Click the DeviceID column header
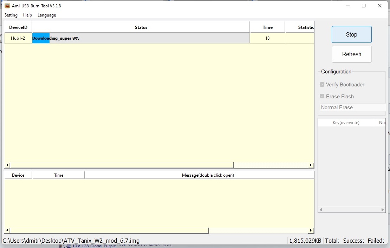 click(18, 27)
